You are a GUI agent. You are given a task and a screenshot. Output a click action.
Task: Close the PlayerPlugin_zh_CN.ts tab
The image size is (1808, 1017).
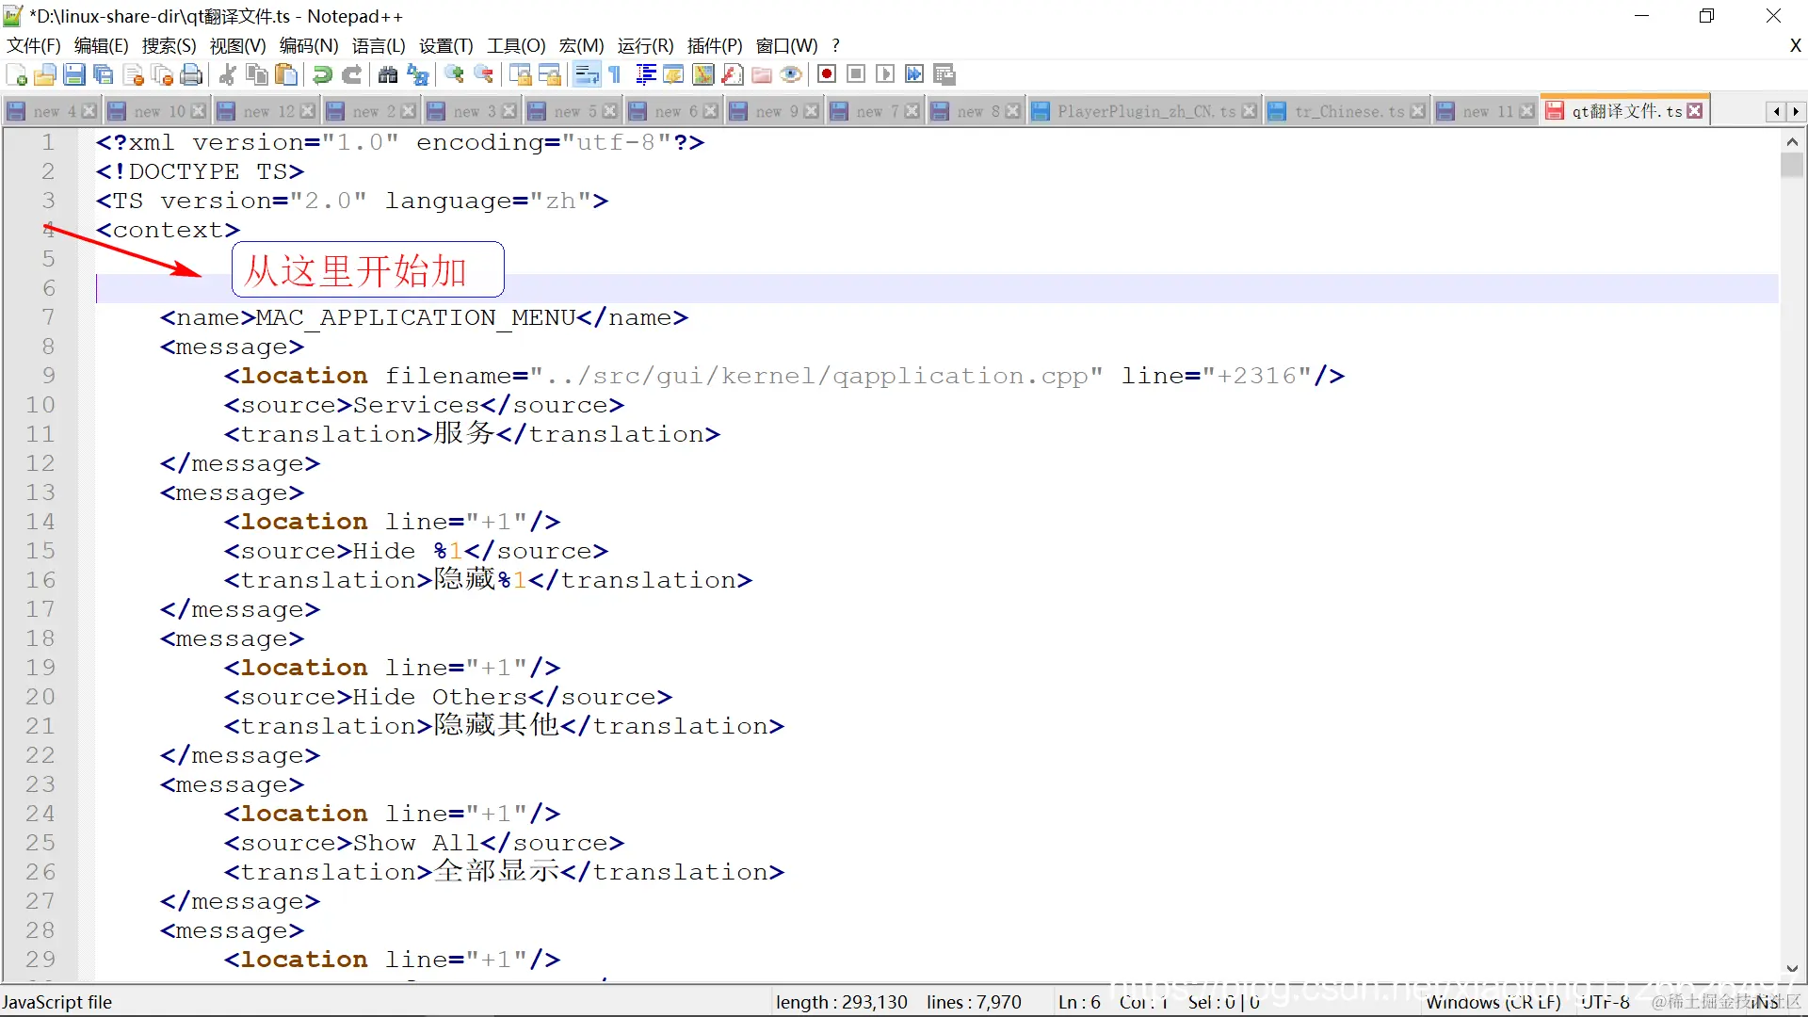[x=1249, y=111]
